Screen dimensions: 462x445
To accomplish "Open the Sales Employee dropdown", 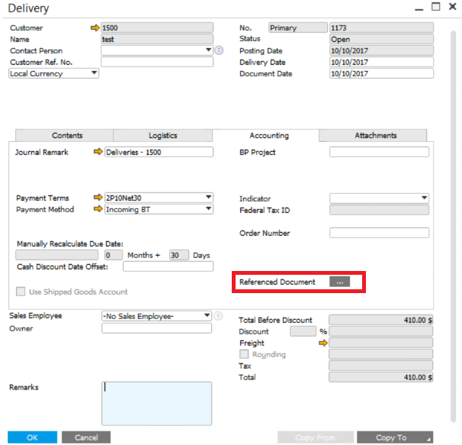I will (x=207, y=316).
